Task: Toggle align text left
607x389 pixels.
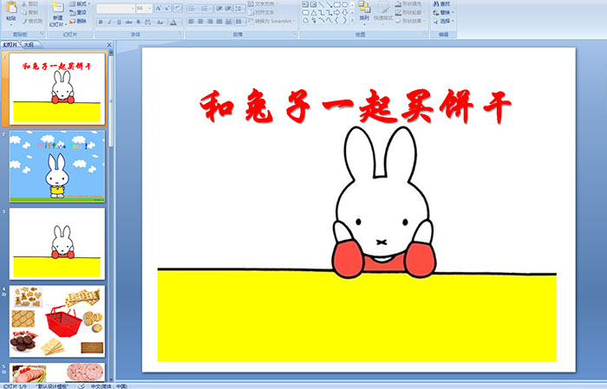Action: [192, 22]
